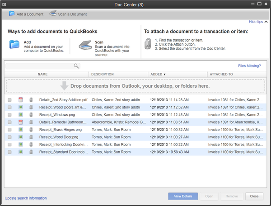The image size is (271, 206).
Task: Click timestamp 12/19/2013 10:58:43 AM
Action: tap(169, 152)
